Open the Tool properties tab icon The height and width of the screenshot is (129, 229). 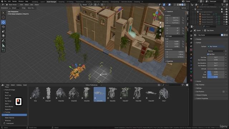[x=191, y=31]
